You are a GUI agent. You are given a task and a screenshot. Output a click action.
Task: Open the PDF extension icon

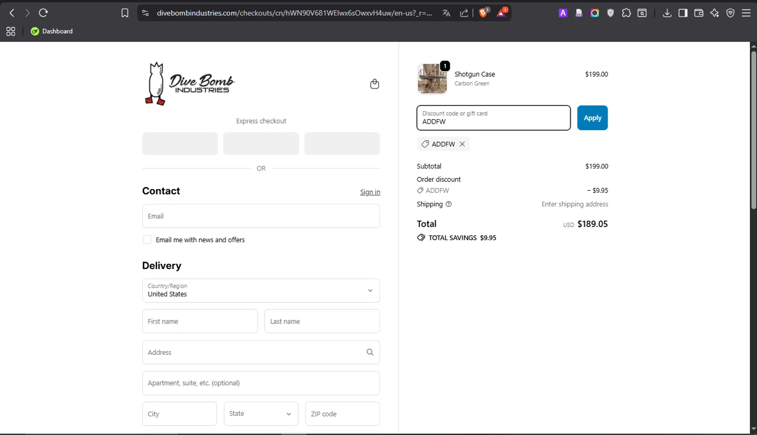(579, 13)
